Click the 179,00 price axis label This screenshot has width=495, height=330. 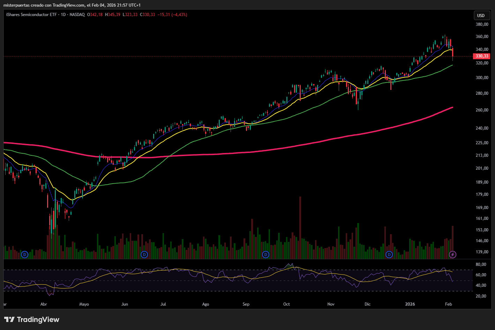pos(482,194)
